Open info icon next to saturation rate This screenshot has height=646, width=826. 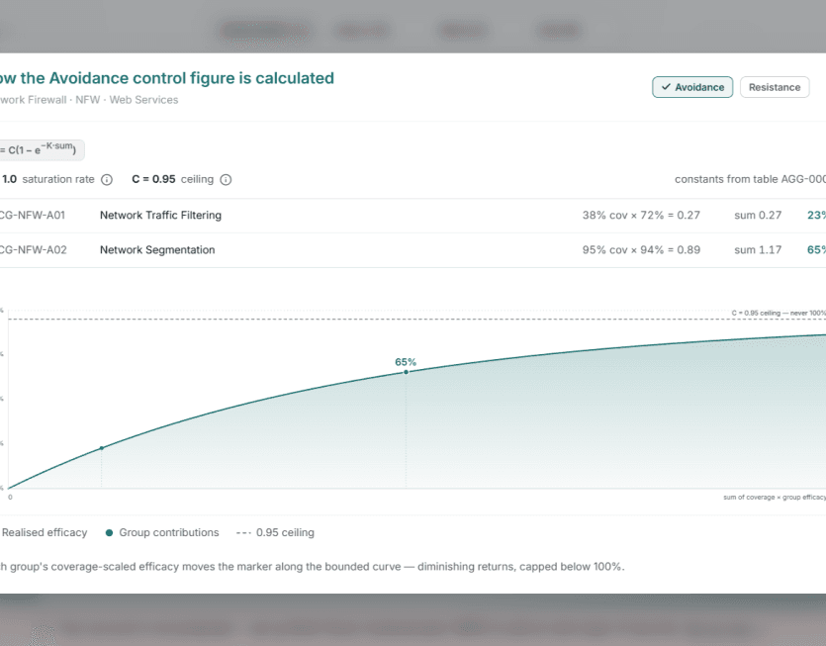[x=107, y=180]
